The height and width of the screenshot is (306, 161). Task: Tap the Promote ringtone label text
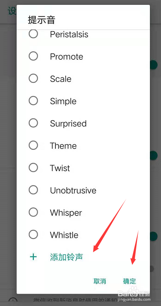point(66,57)
